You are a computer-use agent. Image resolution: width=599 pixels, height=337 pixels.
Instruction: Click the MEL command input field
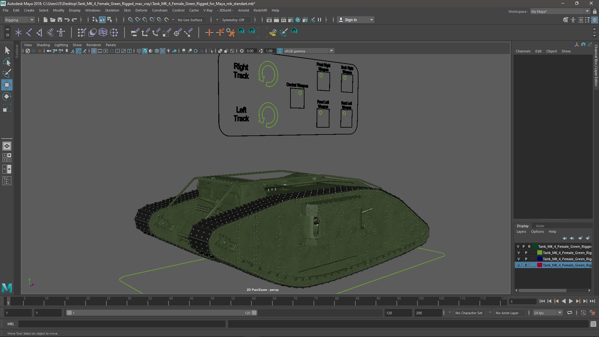click(x=122, y=324)
